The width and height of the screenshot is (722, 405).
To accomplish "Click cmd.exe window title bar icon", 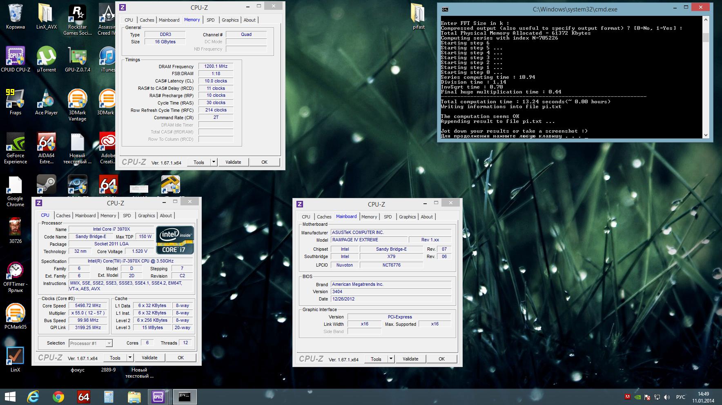I will click(445, 9).
